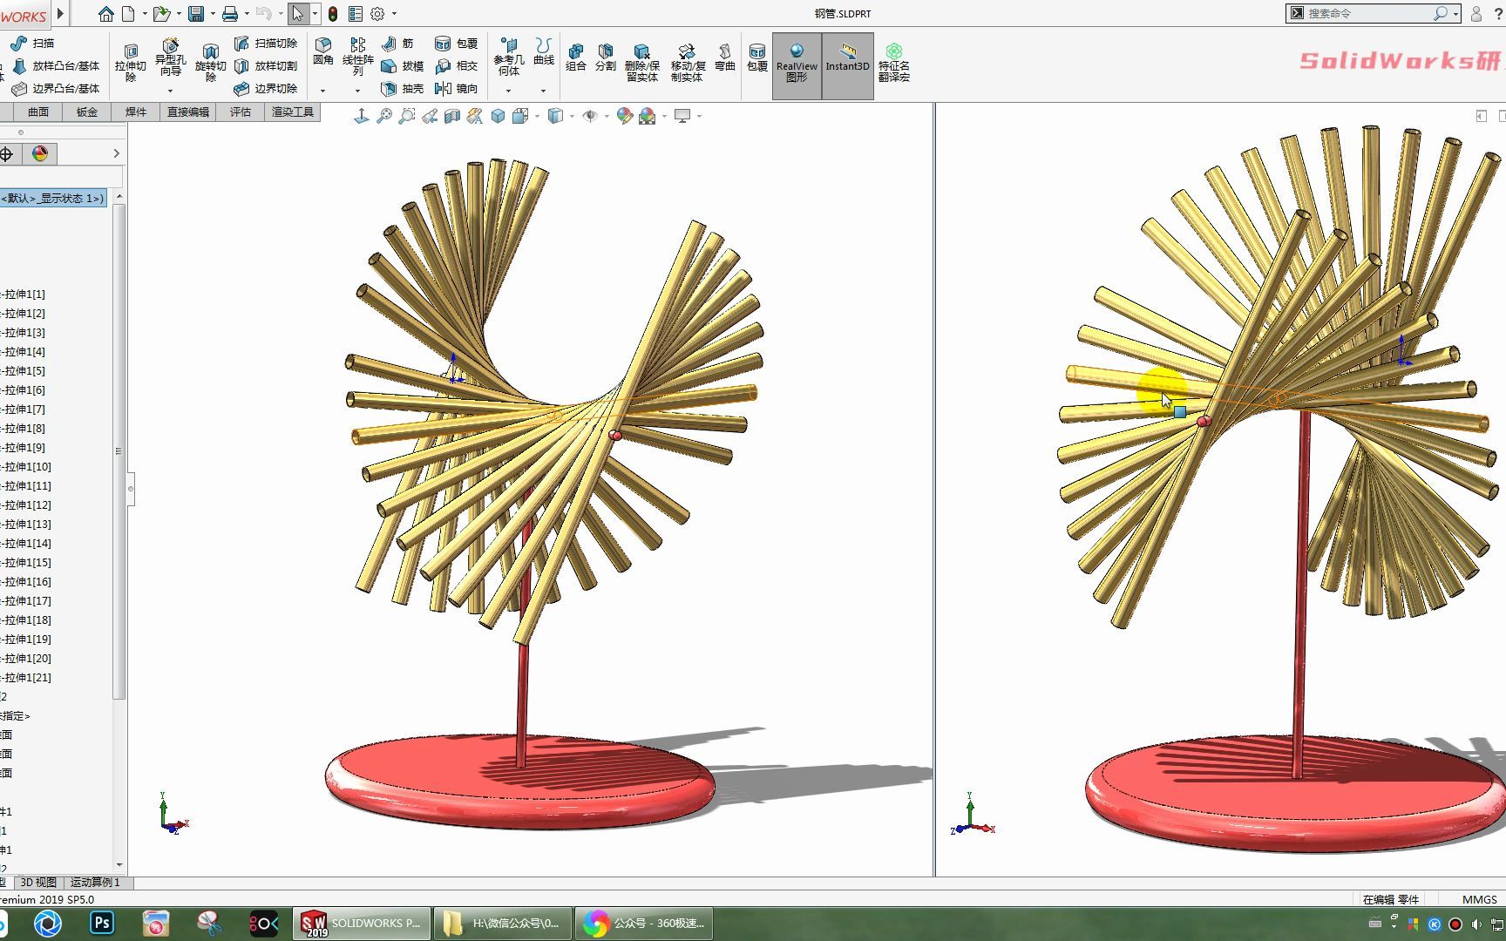The image size is (1506, 941).
Task: Select the 镜向 mirror tool
Action: 457,88
